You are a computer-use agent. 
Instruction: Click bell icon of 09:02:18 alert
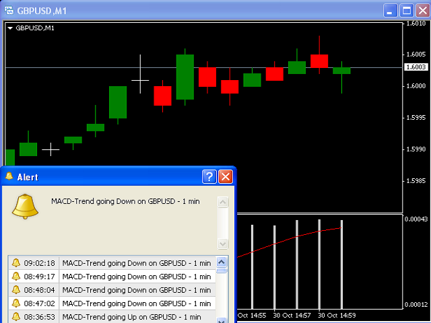click(16, 263)
